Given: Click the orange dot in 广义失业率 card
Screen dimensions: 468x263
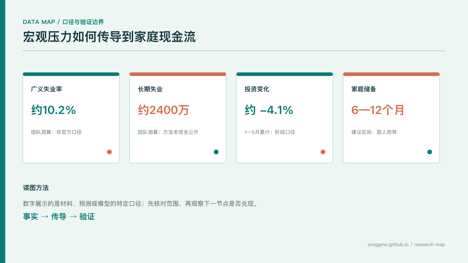Looking at the screenshot, I should (x=109, y=152).
